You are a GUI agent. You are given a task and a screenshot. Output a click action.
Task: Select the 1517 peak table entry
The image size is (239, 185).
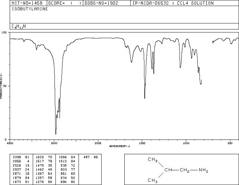[x=44, y=161]
